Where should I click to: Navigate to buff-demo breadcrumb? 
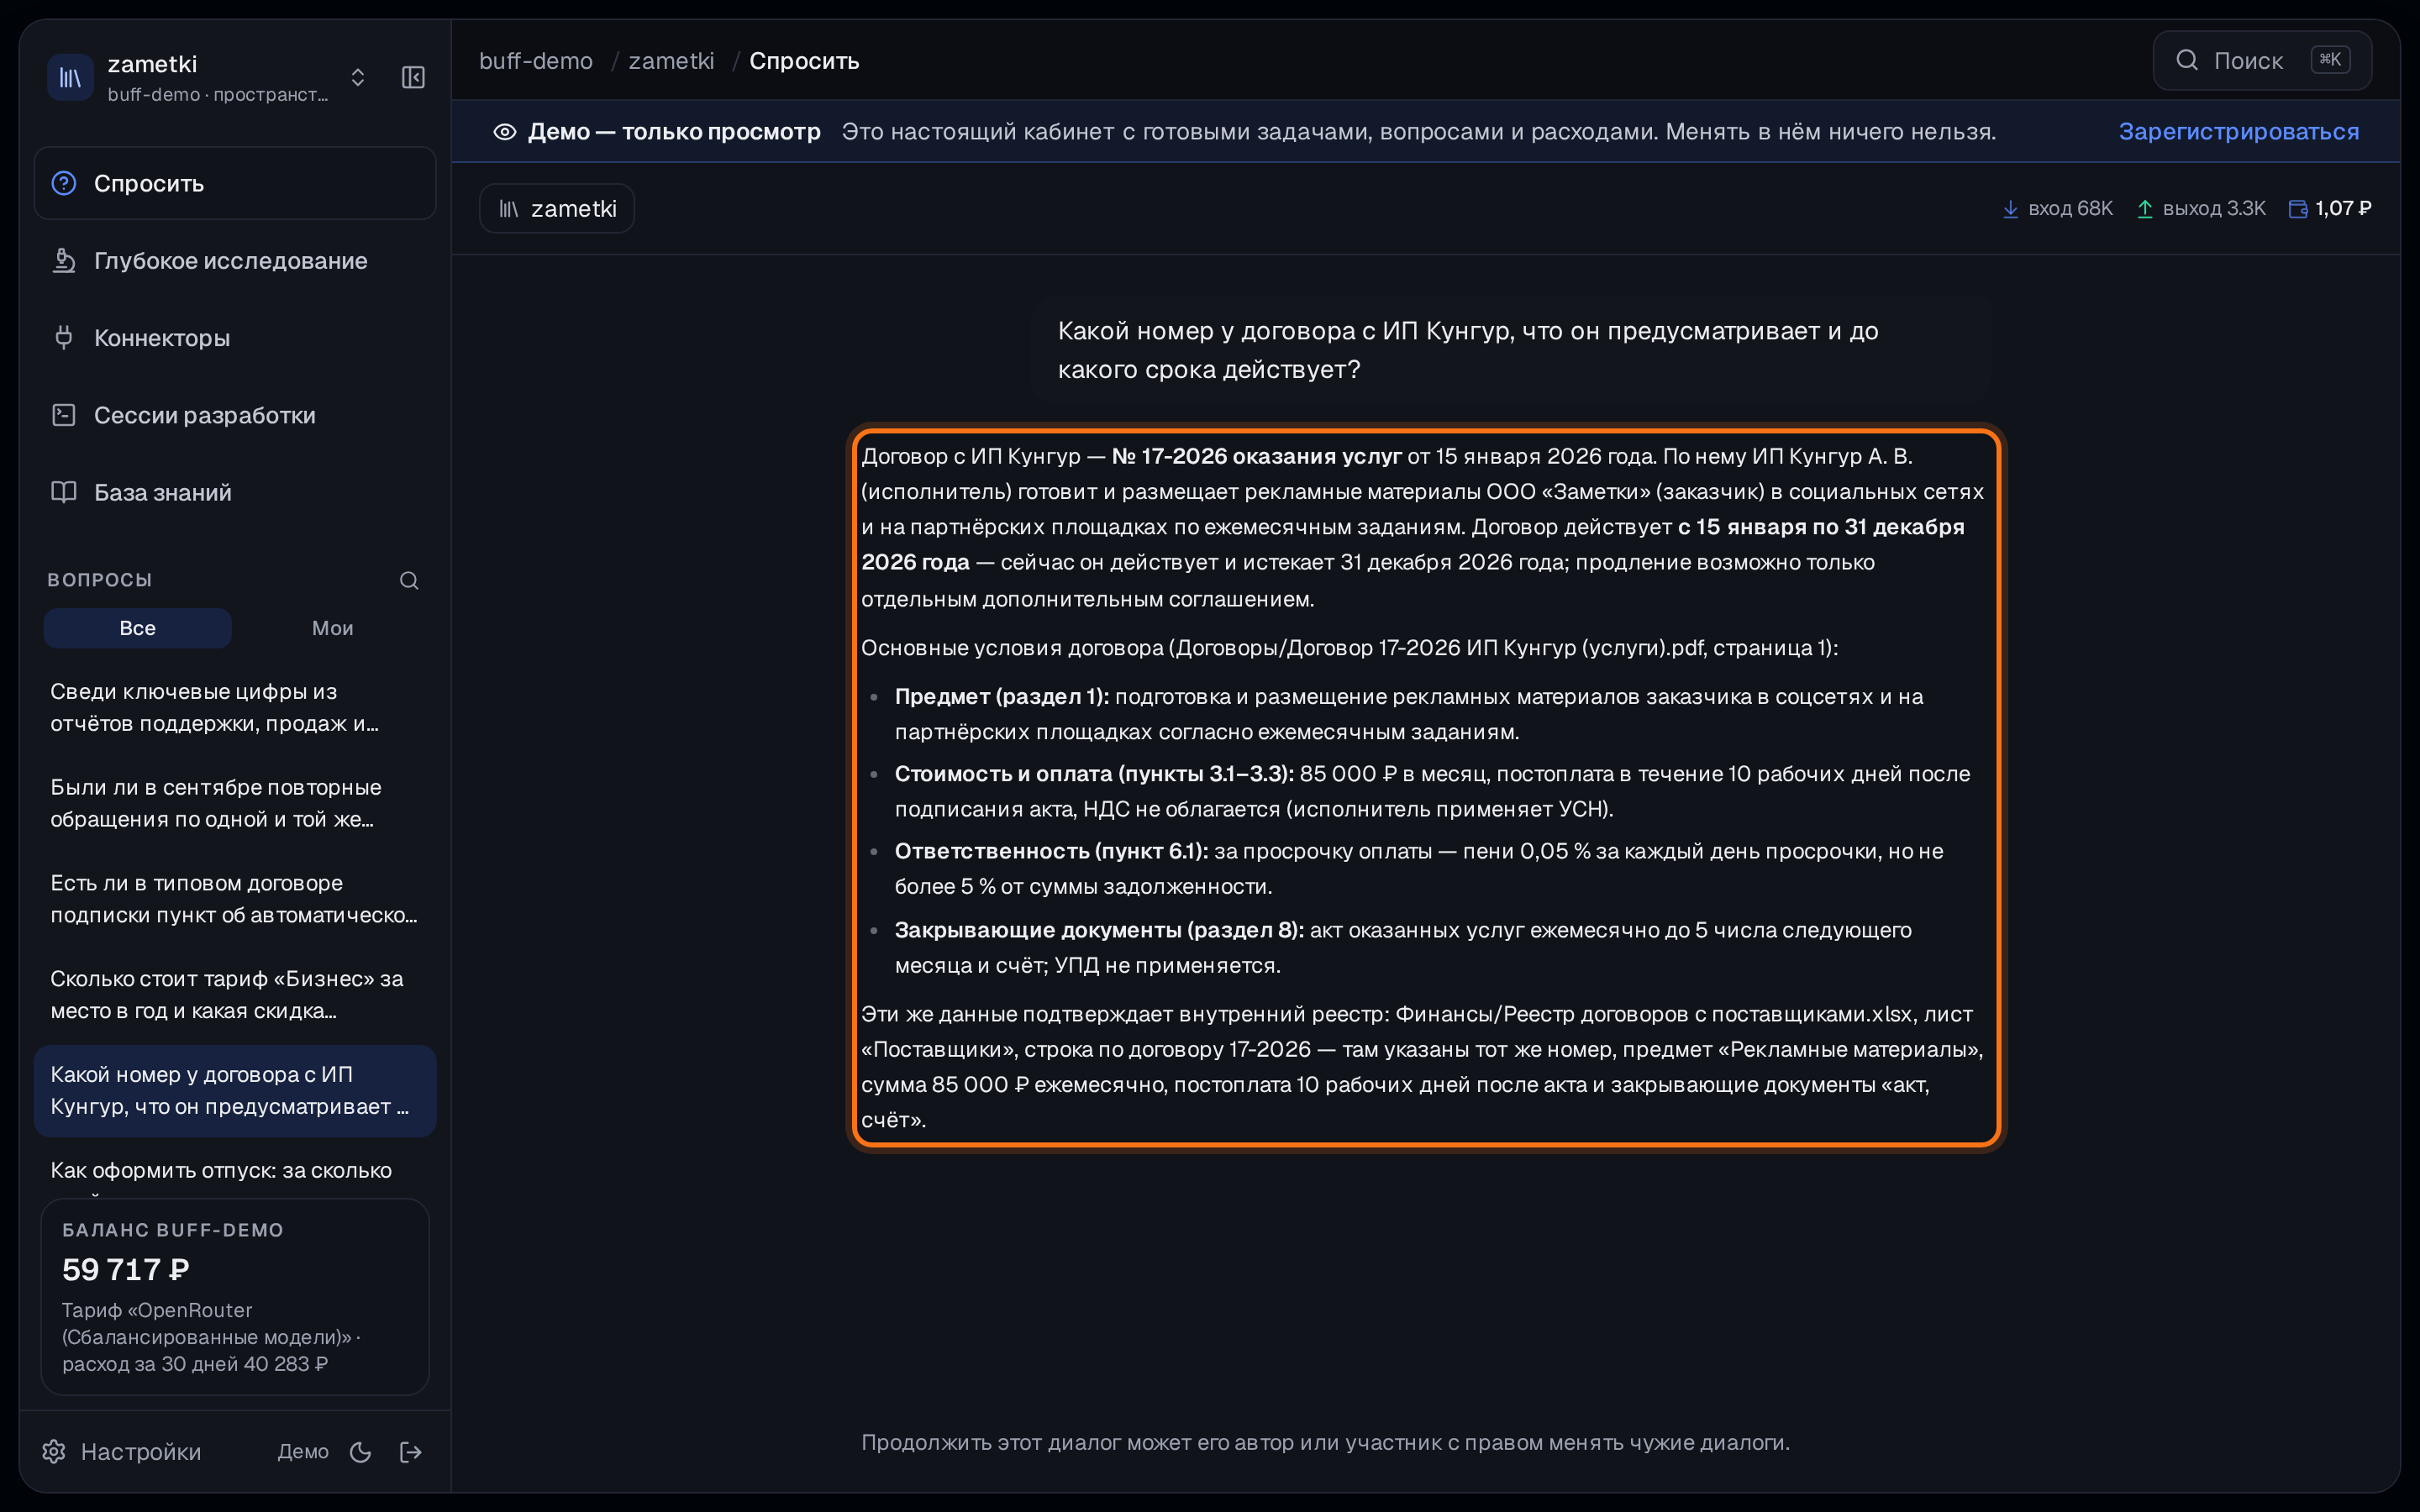(536, 61)
